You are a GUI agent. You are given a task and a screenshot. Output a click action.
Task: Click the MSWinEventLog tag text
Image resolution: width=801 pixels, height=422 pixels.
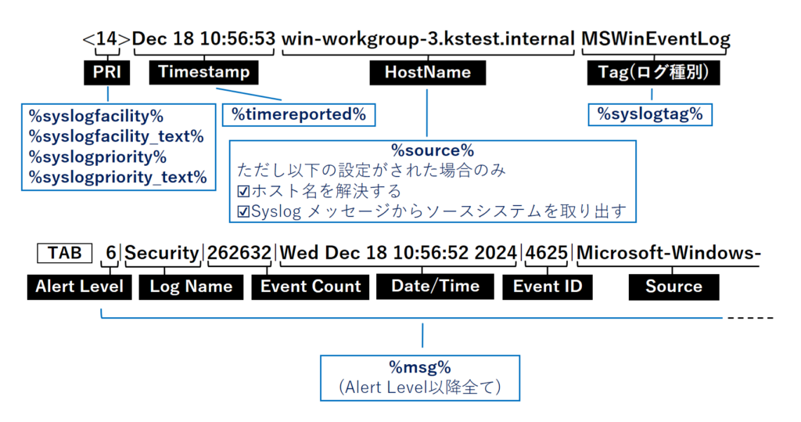click(x=656, y=39)
